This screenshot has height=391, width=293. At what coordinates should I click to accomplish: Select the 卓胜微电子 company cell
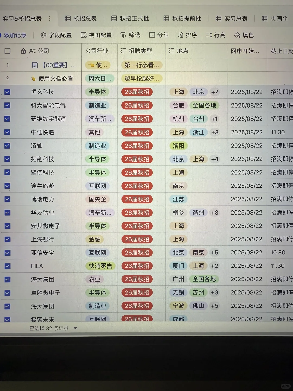pos(46,293)
